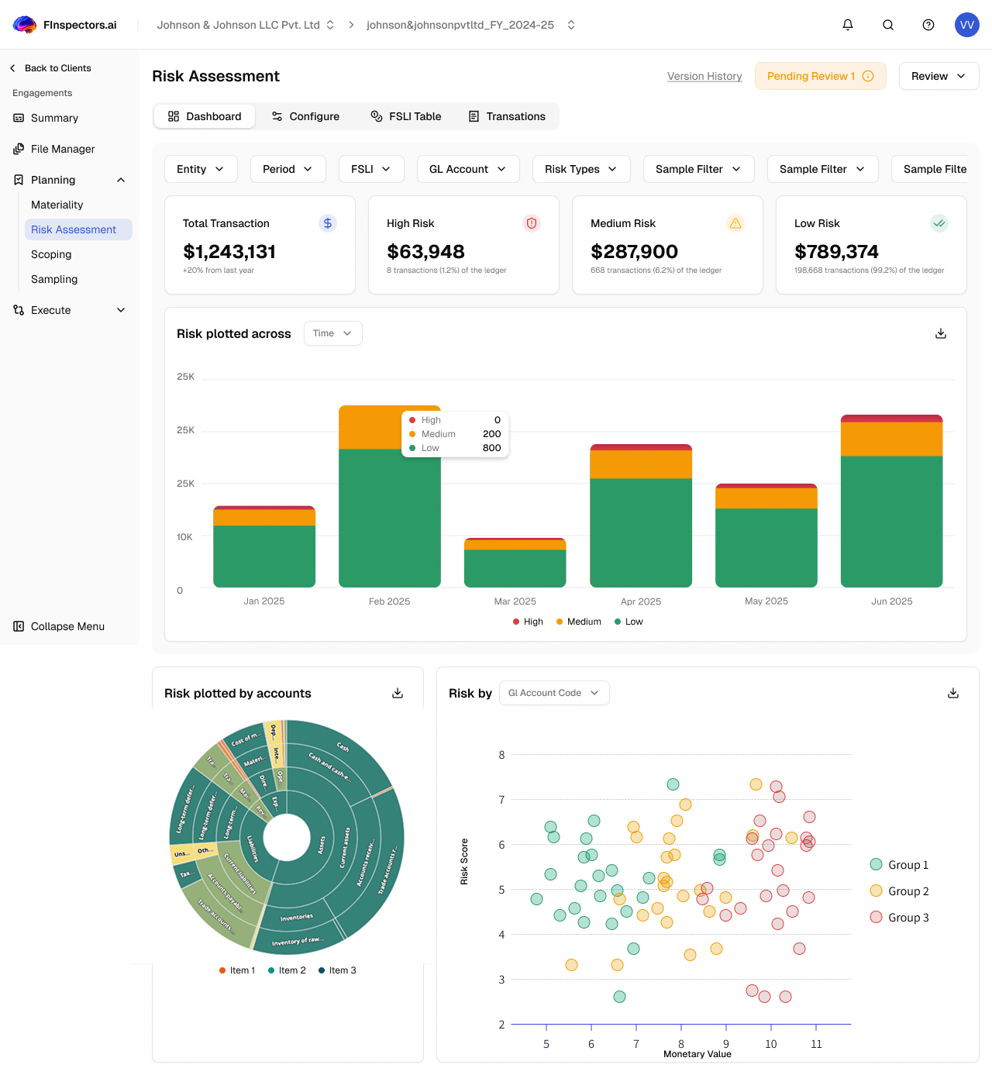
Task: Open the help icon next to avatar
Action: (x=928, y=25)
